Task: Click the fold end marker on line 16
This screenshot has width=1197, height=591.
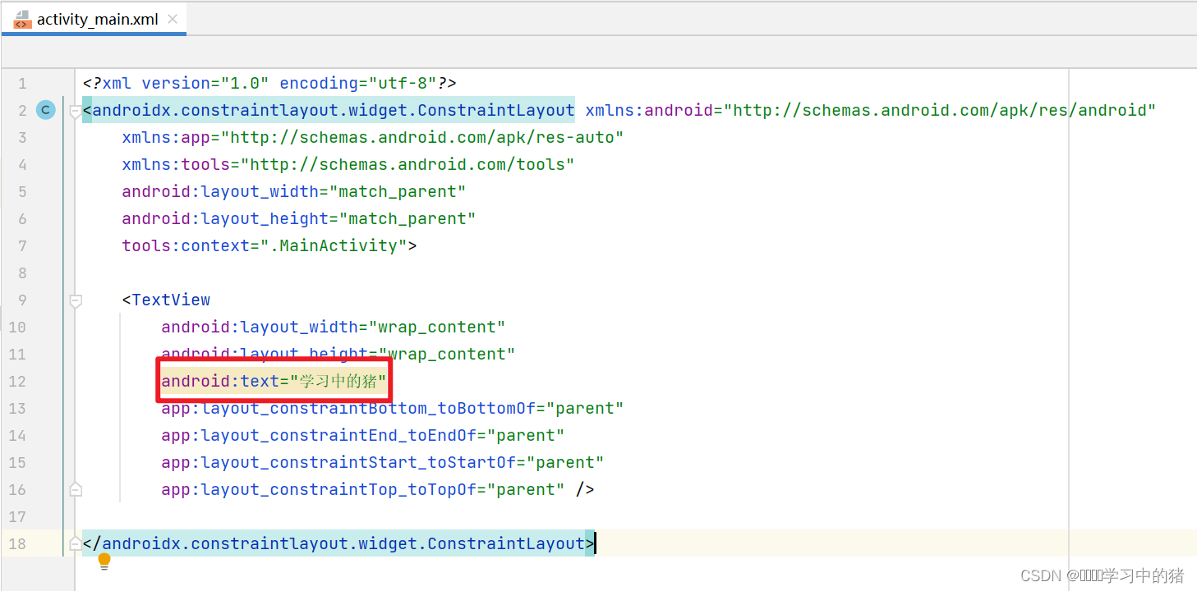Action: (76, 489)
